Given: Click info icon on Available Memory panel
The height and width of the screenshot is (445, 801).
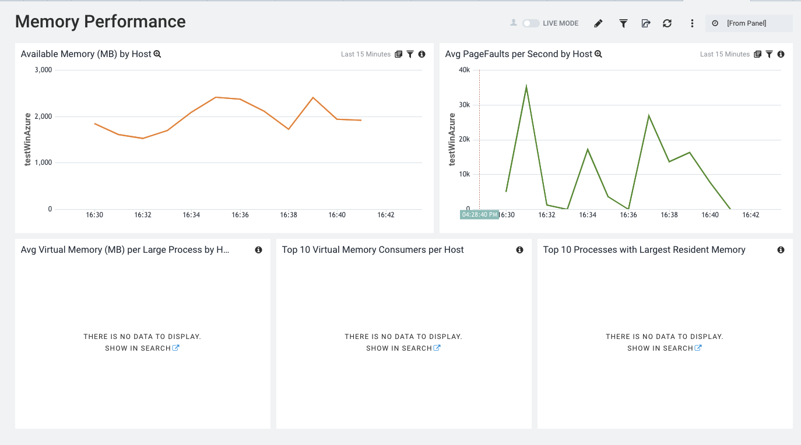Looking at the screenshot, I should pos(422,54).
